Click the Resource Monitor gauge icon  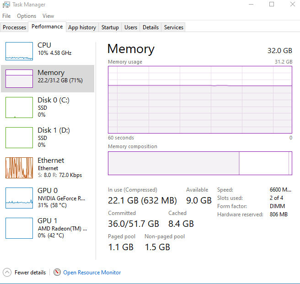(57, 272)
